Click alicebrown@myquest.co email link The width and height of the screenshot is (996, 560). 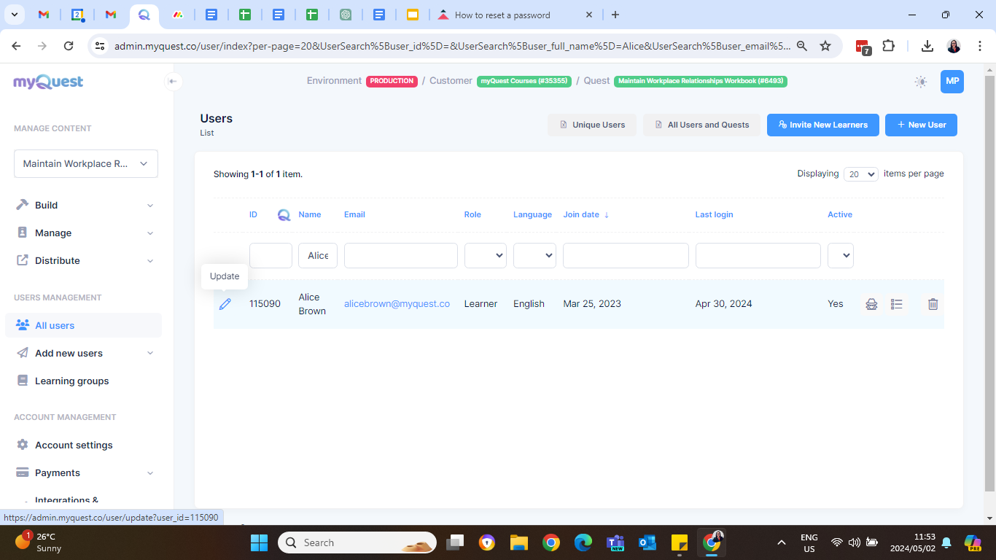tap(397, 304)
